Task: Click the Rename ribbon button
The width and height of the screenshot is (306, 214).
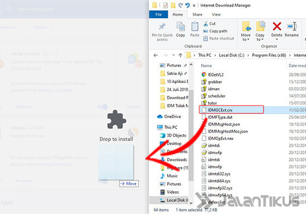Action: pos(292,30)
